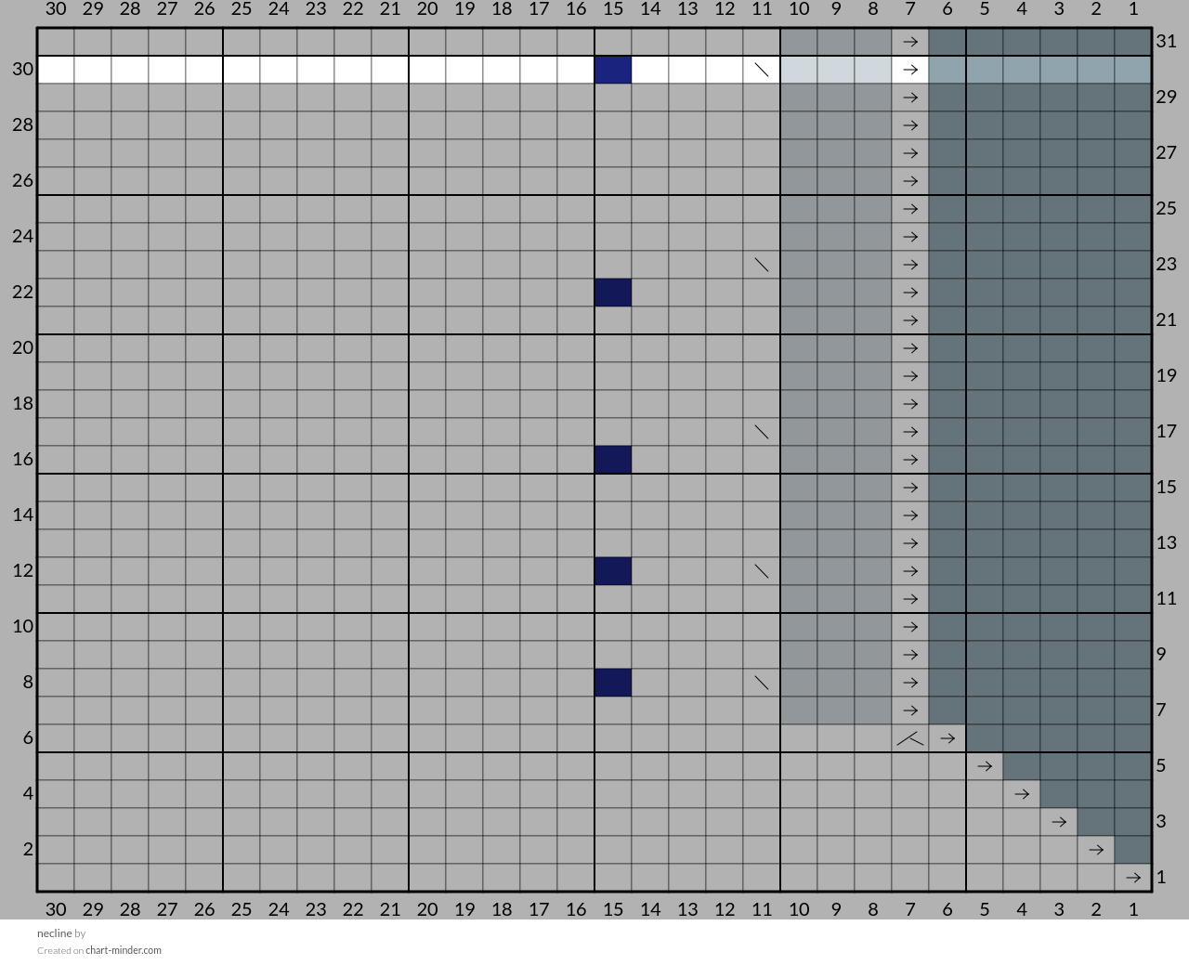Click the arrow symbol in row 31
The height and width of the screenshot is (978, 1189).
click(910, 42)
